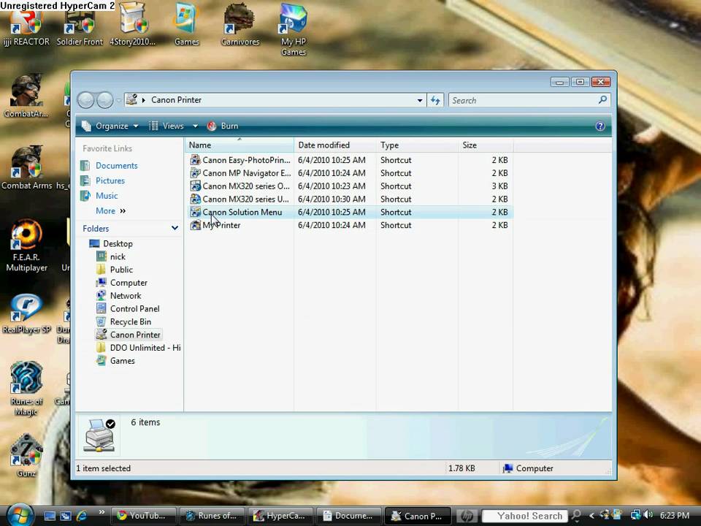The image size is (701, 526).
Task: Open the Pictures favorite link
Action: click(x=110, y=180)
